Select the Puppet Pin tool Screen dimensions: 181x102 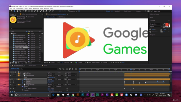click(x=53, y=11)
